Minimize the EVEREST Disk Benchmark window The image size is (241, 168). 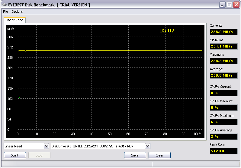coord(222,5)
